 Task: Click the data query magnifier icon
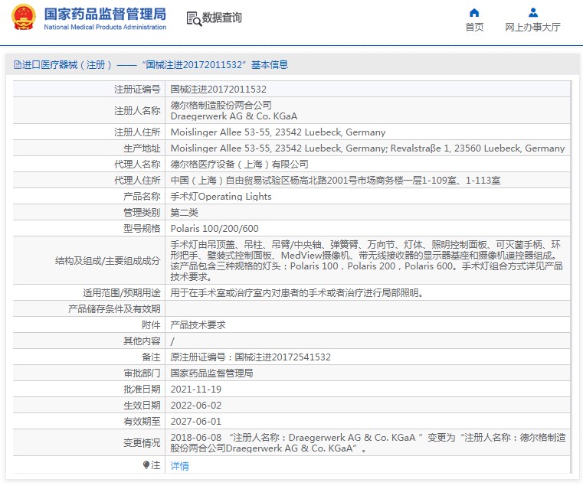[194, 18]
